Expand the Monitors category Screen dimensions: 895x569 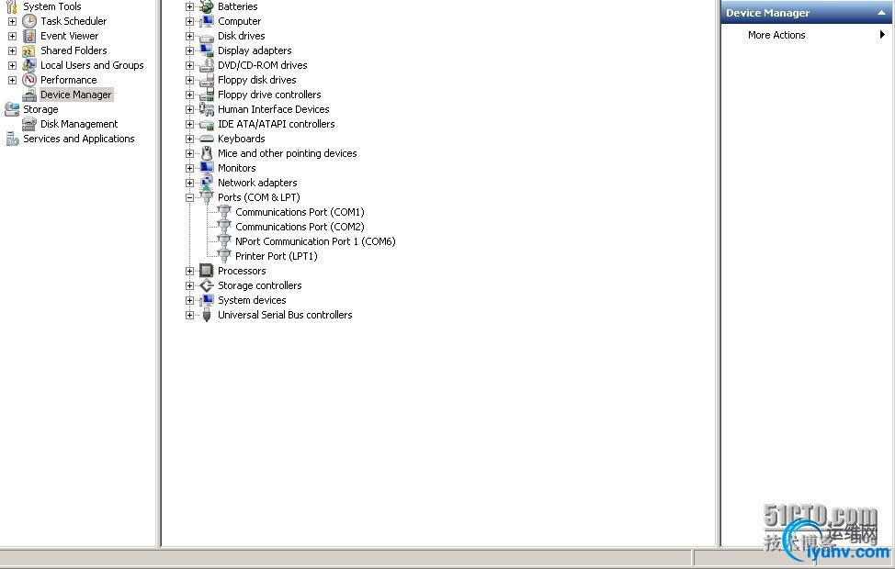[x=189, y=168]
